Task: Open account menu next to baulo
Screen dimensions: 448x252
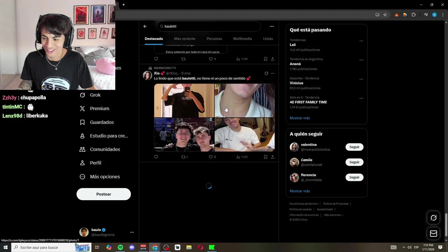Action: [x=132, y=232]
